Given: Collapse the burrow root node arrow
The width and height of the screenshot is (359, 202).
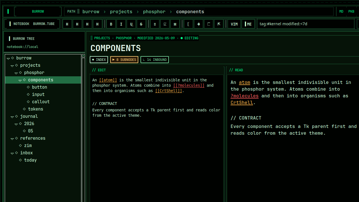Looking at the screenshot, I should [8, 58].
